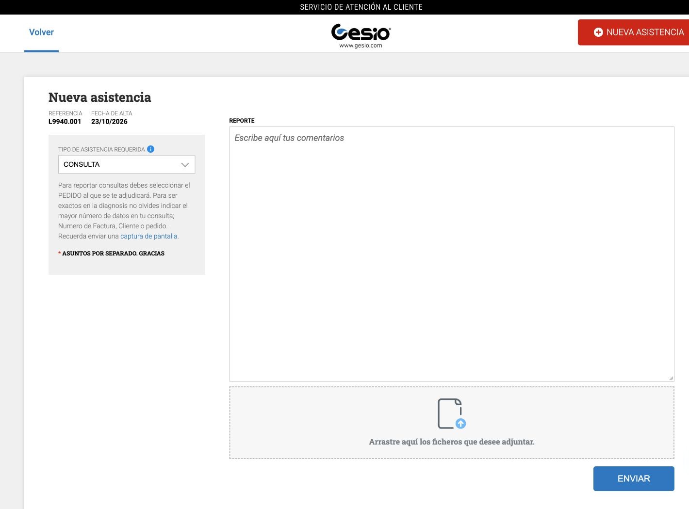Image resolution: width=689 pixels, height=509 pixels.
Task: Click the Arrastre aquí los ficheros text
Action: coord(452,442)
